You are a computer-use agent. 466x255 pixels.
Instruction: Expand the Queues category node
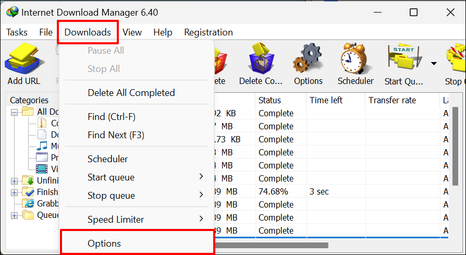click(x=14, y=215)
